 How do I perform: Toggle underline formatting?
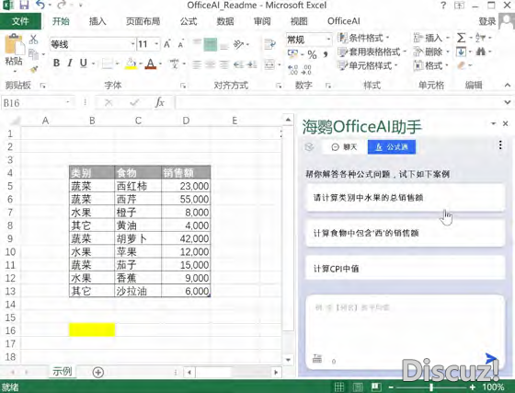pos(84,63)
